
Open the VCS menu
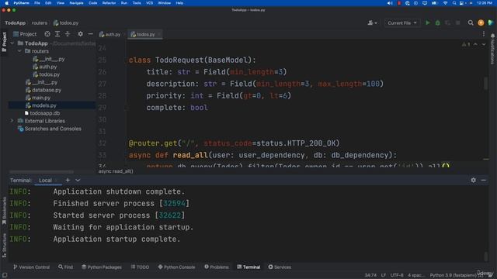point(149,3)
